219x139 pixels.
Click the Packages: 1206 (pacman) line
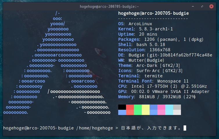coord(161,39)
